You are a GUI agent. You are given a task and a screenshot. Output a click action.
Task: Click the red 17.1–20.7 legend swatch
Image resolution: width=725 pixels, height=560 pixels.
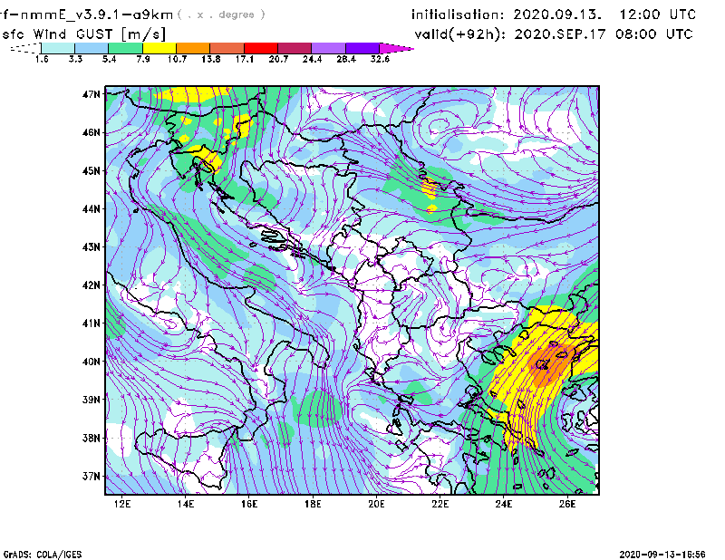click(x=261, y=48)
